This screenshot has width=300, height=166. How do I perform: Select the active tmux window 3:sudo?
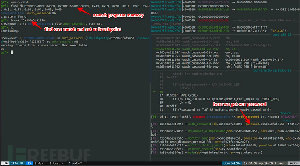(x=75, y=163)
